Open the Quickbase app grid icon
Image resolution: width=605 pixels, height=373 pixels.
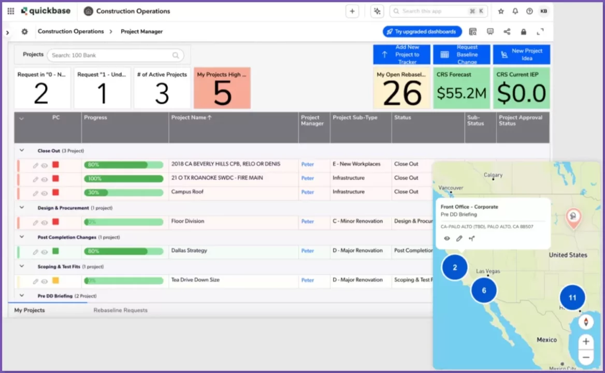(x=10, y=11)
